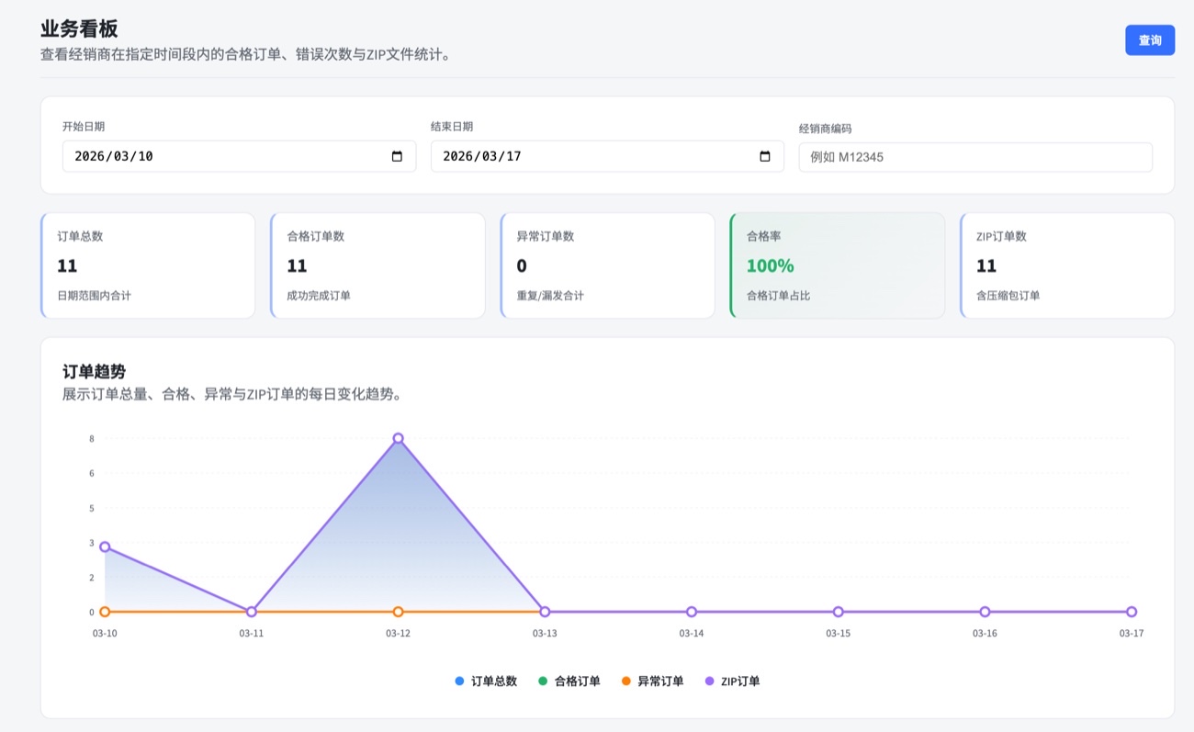The image size is (1194, 732).
Task: Click the 日期范围内合计 caption
Action: [x=94, y=296]
